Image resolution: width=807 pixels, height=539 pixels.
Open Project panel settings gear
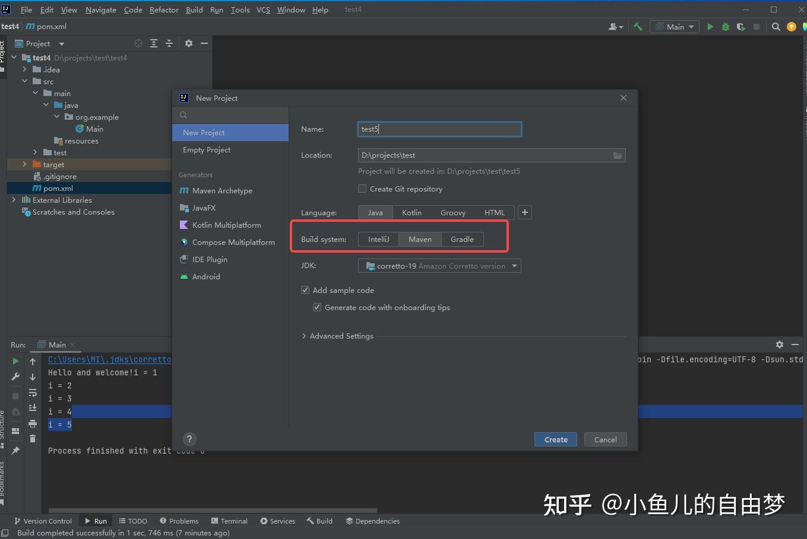[x=189, y=43]
